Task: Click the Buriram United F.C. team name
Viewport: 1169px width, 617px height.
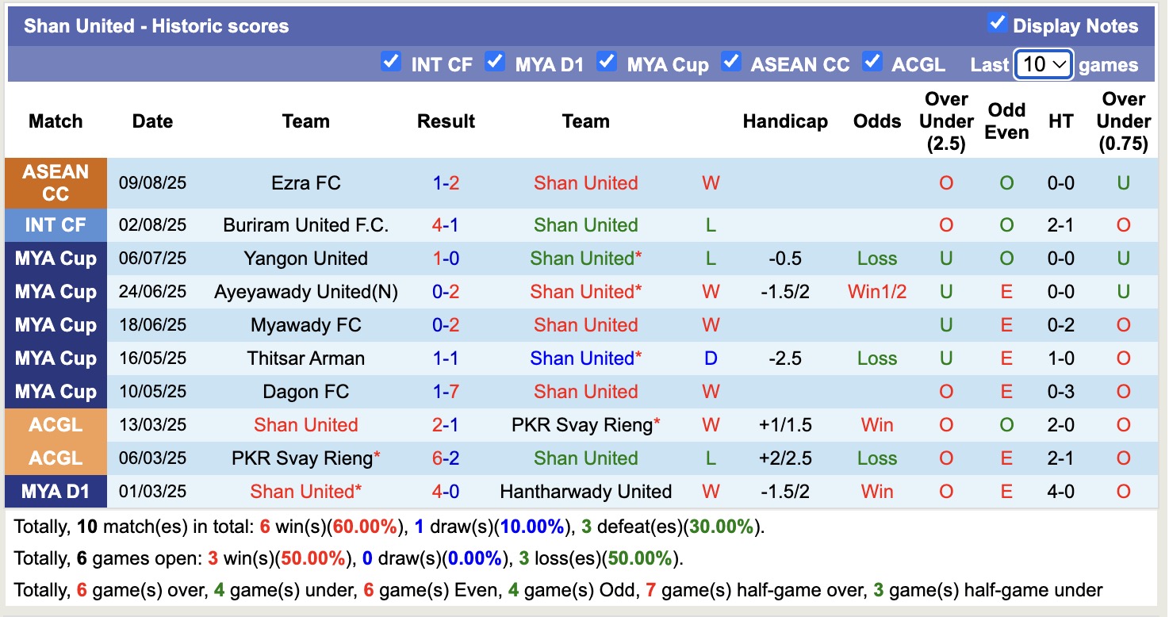Action: point(306,224)
